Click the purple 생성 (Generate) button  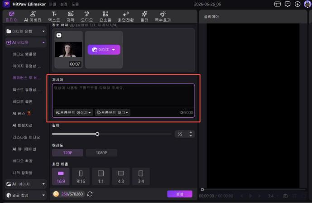click(x=180, y=194)
